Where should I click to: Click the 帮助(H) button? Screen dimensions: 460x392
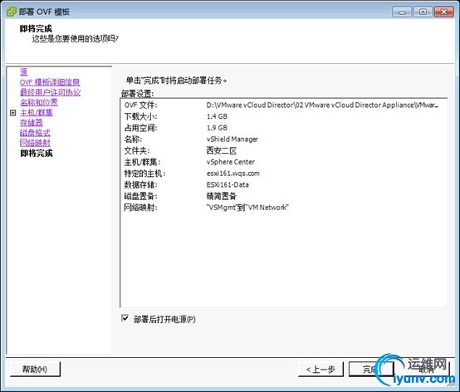point(35,369)
